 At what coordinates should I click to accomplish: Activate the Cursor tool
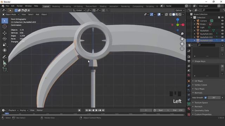tap(5, 27)
